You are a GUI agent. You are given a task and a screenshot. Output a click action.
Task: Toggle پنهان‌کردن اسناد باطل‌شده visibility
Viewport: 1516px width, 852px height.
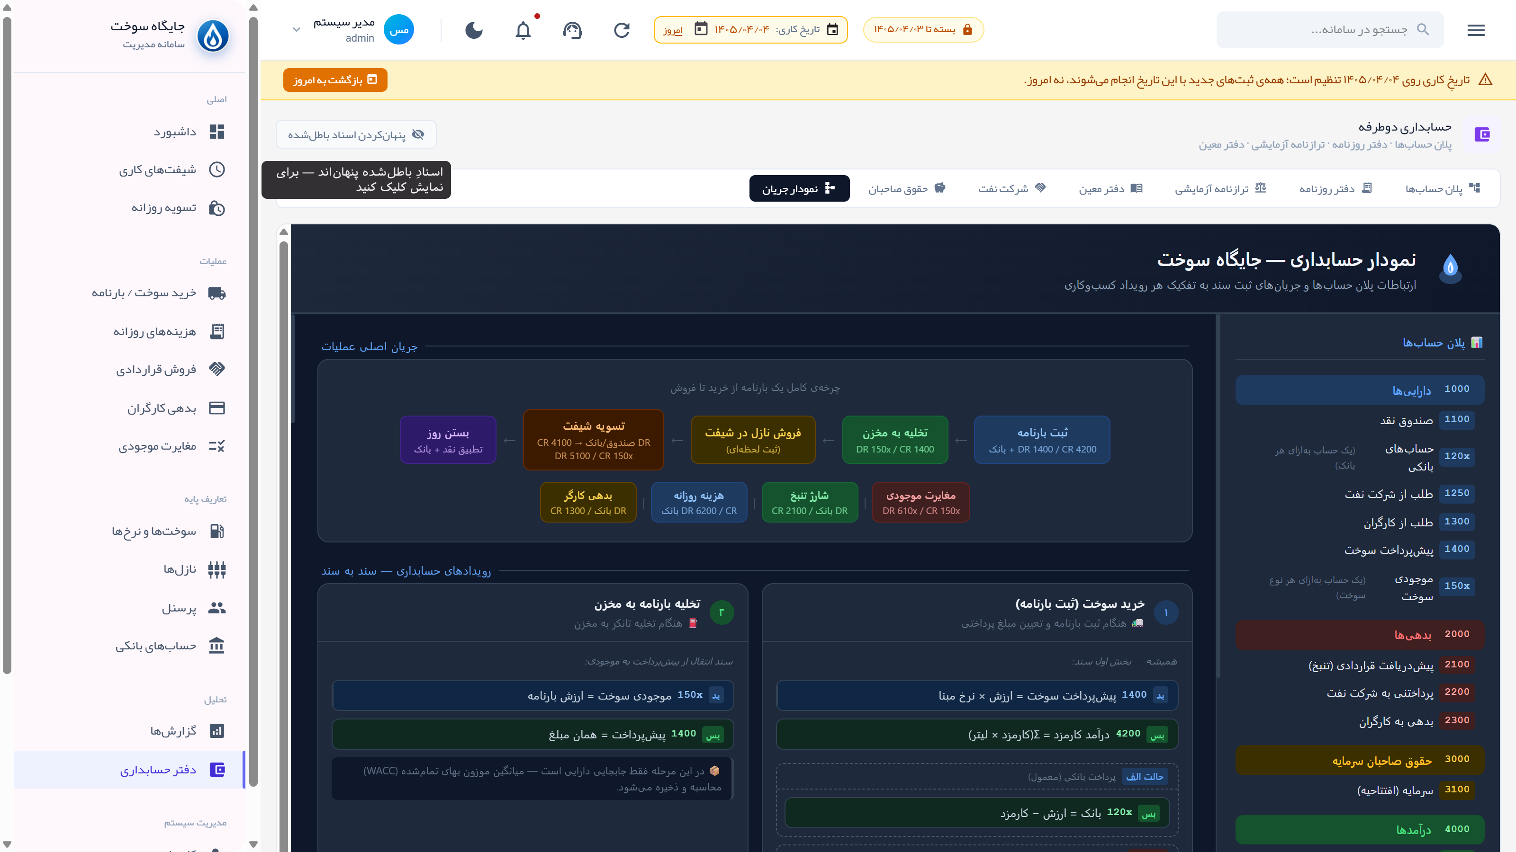[355, 134]
